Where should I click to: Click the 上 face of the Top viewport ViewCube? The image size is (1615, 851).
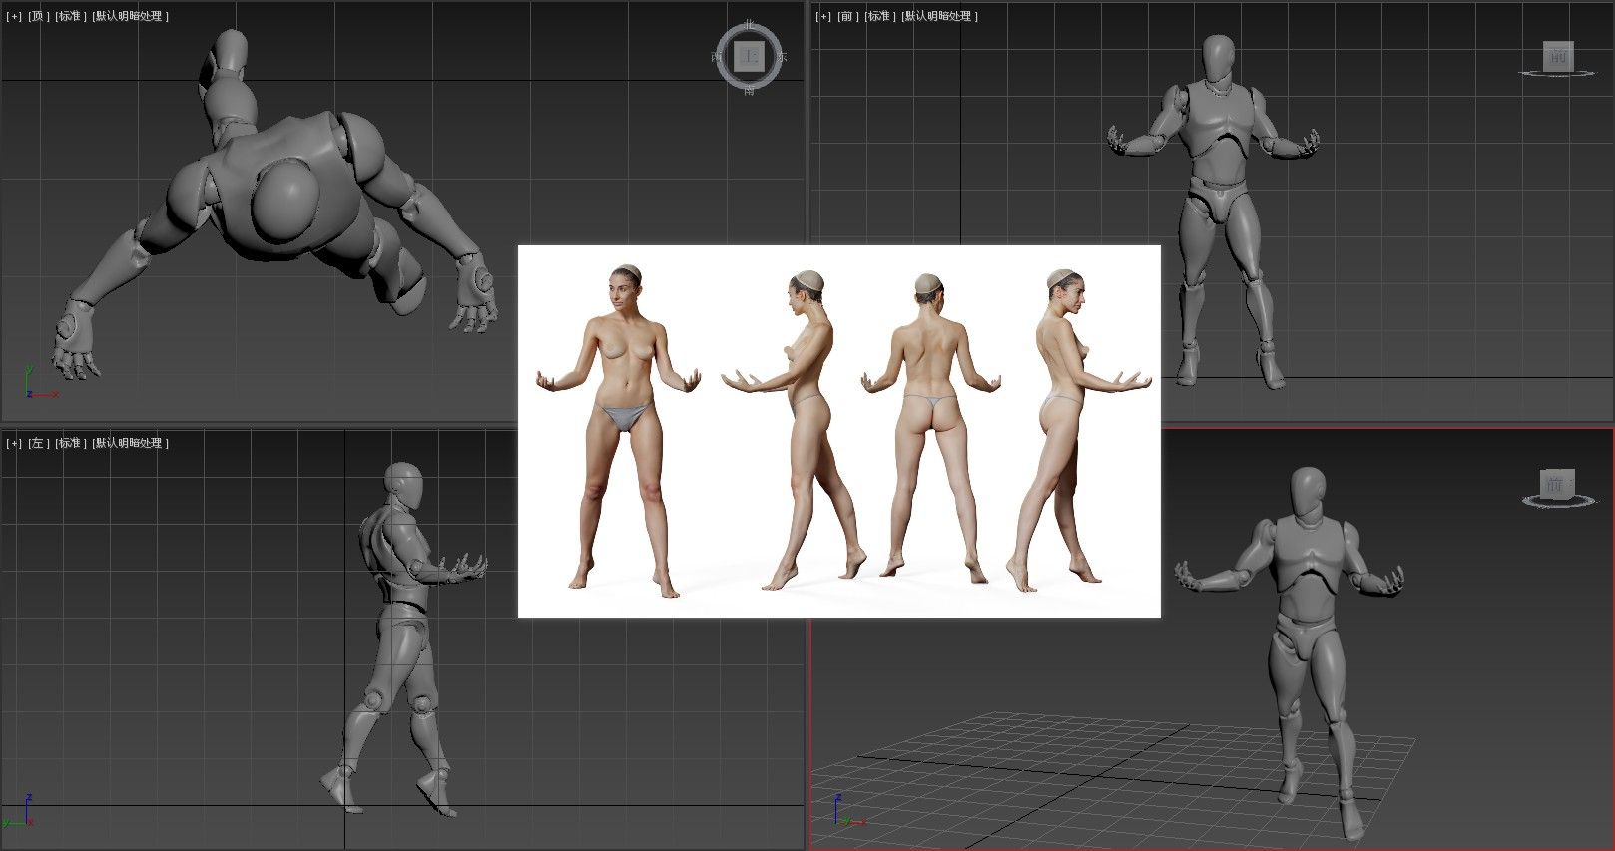(749, 57)
